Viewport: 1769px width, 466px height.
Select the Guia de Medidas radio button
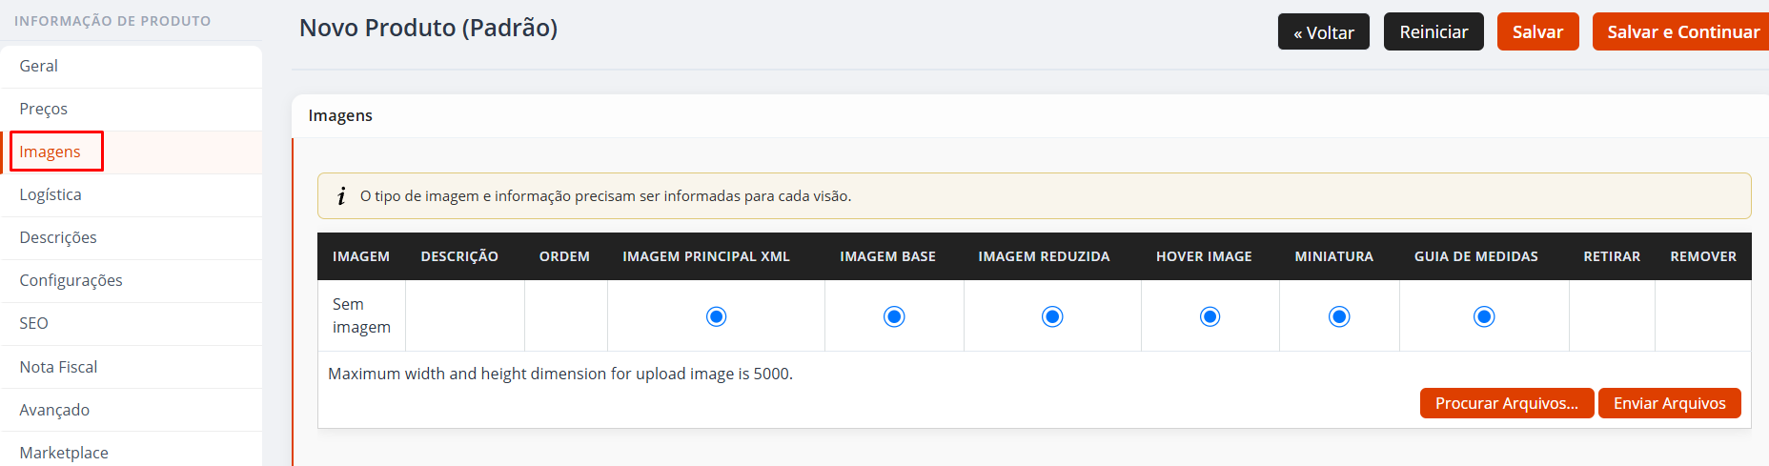pos(1484,316)
